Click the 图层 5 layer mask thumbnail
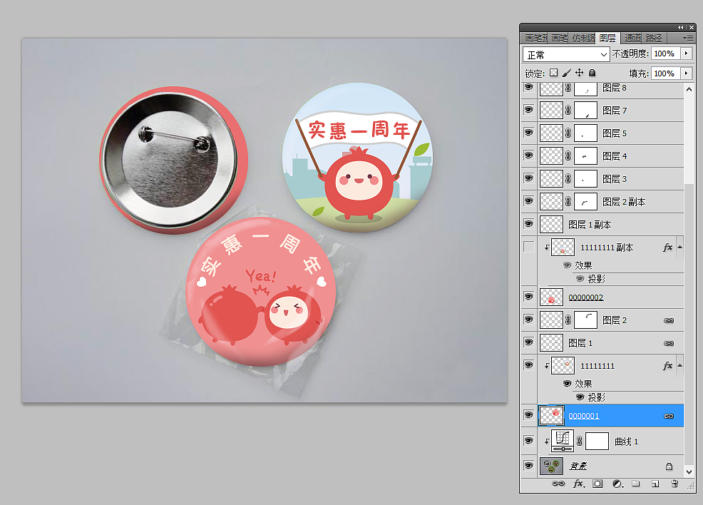 coord(585,133)
